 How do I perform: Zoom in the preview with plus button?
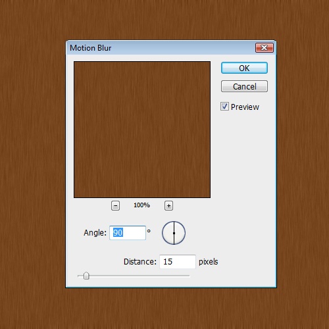pyautogui.click(x=168, y=206)
